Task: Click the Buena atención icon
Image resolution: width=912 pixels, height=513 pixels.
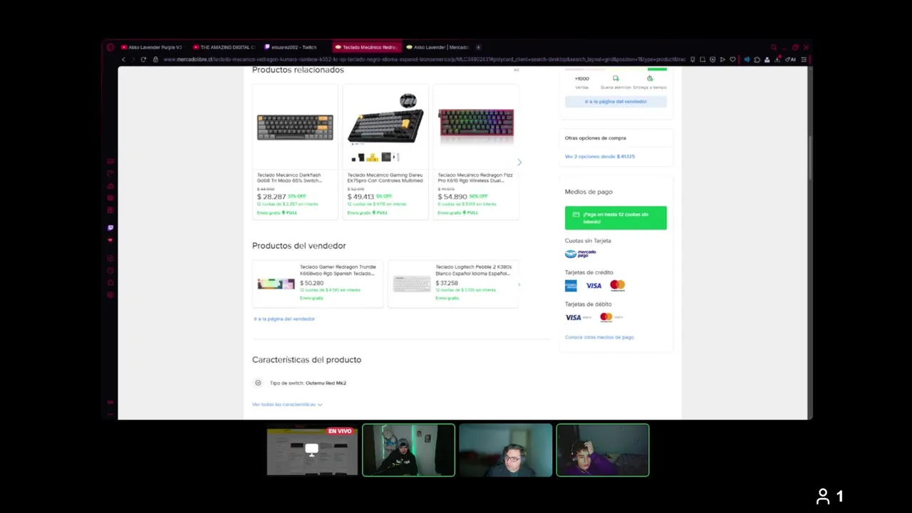Action: point(616,78)
